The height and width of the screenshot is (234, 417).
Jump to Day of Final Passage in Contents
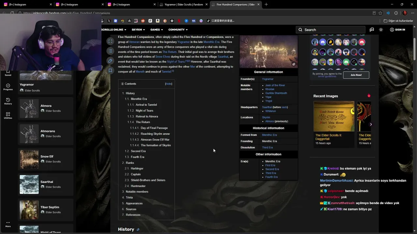(154, 128)
